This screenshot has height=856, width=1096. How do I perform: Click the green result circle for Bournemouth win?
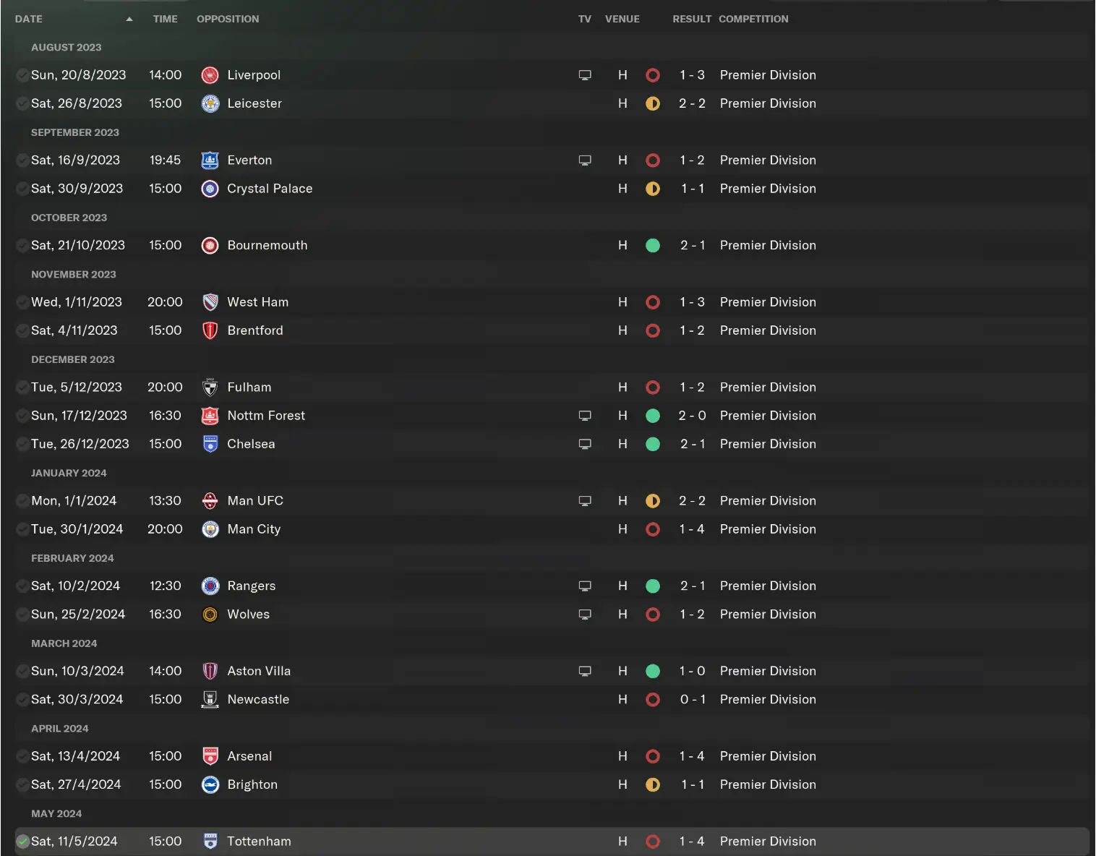pos(653,245)
